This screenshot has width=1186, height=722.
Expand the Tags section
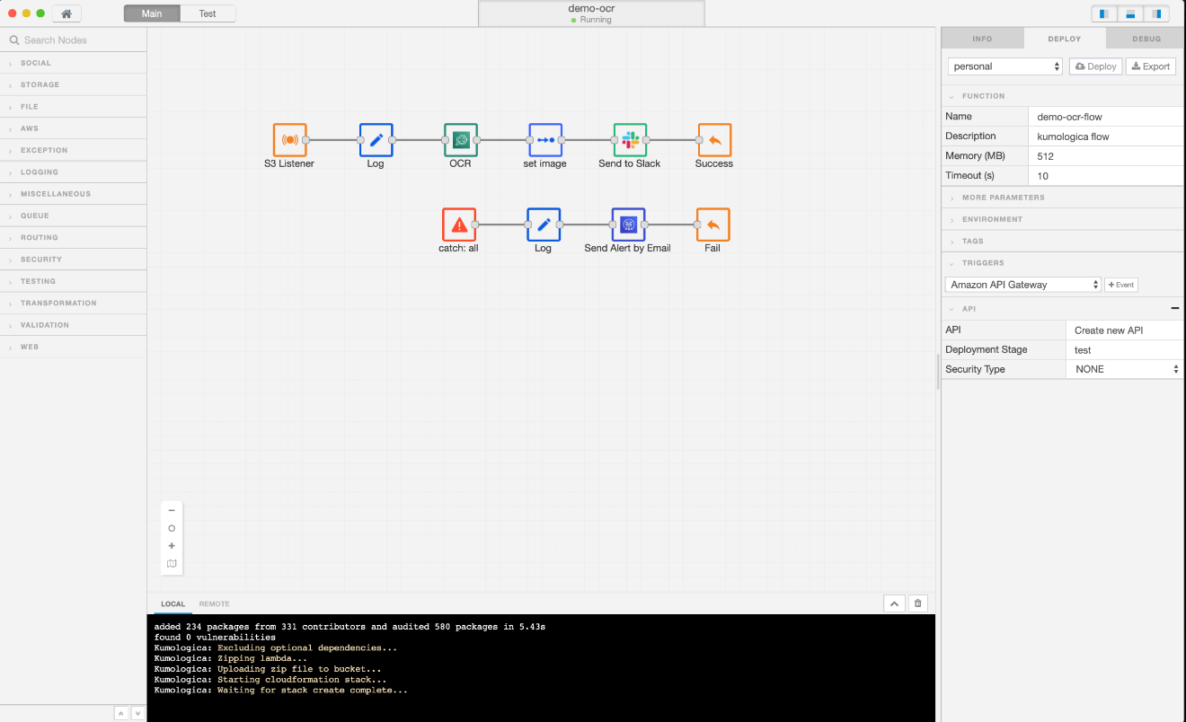point(1062,241)
